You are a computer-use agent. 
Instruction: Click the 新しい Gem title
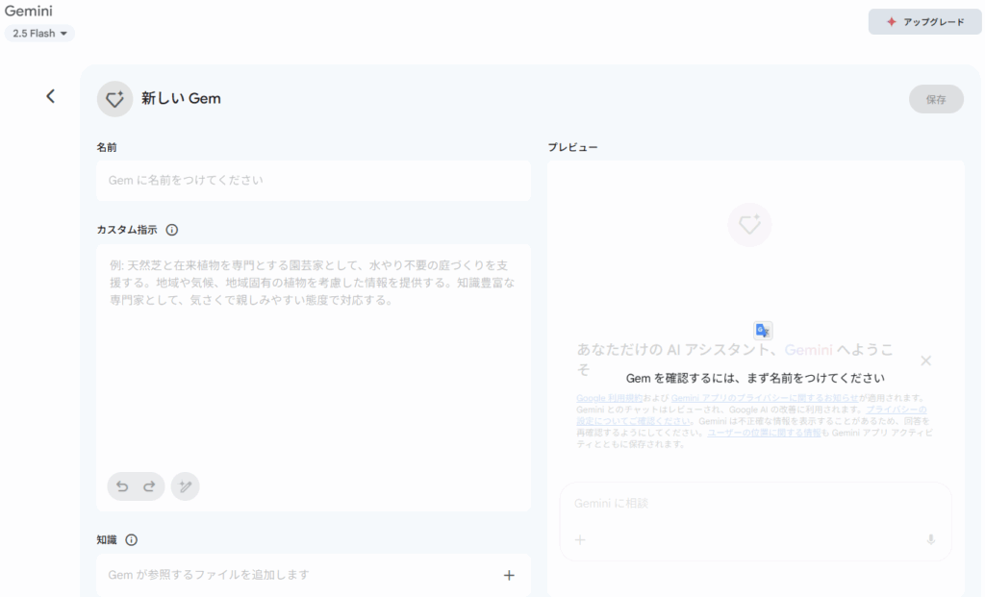[x=181, y=99]
